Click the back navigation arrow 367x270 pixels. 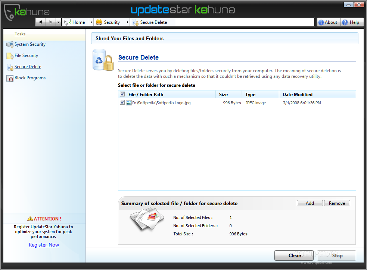coord(40,22)
